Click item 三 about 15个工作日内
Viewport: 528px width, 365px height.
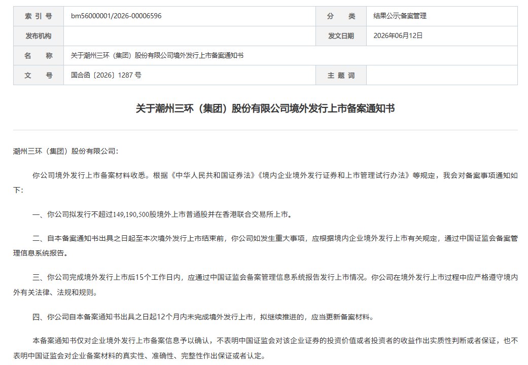tap(265, 284)
